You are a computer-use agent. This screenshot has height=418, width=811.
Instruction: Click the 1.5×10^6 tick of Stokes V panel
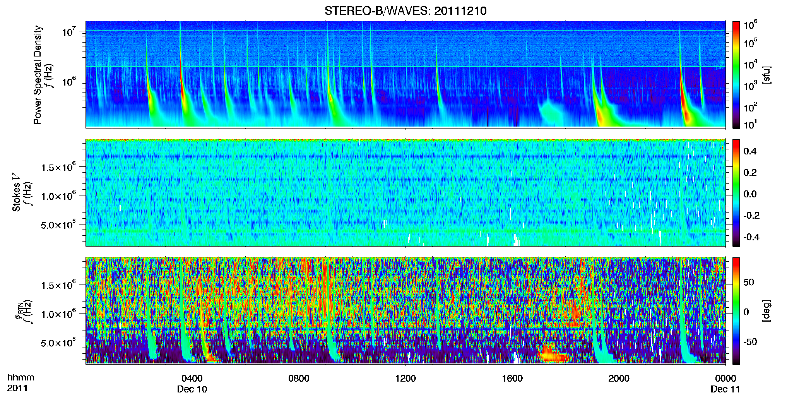pos(58,167)
